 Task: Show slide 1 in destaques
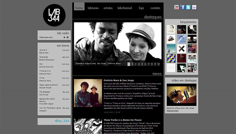(129, 64)
